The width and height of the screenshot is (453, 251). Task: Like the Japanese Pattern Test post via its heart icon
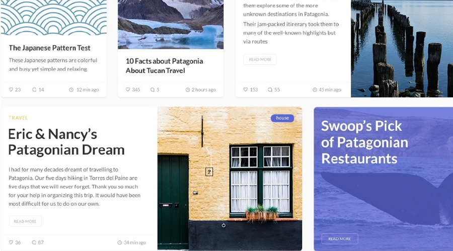click(11, 90)
